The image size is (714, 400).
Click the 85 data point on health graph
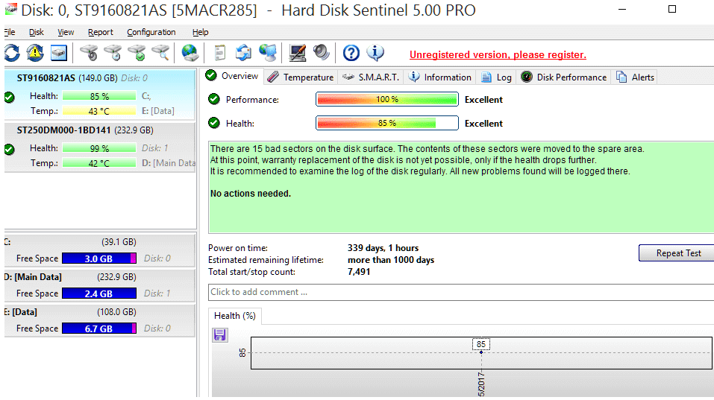point(481,352)
